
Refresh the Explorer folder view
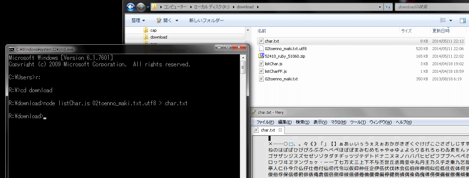(388, 7)
